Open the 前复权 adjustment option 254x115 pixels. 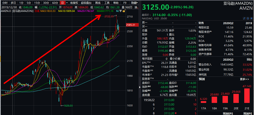pos(74,3)
